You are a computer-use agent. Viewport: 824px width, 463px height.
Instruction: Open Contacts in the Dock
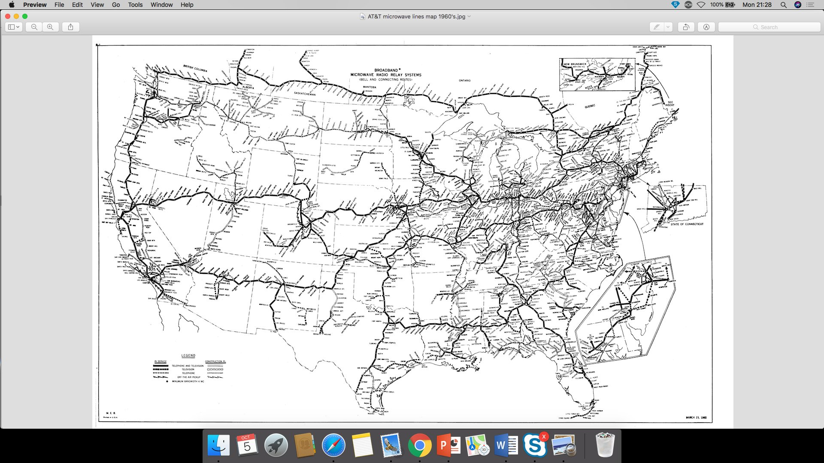(305, 445)
